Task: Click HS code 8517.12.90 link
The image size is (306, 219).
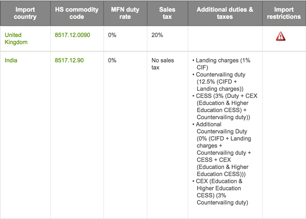Action: click(x=69, y=60)
